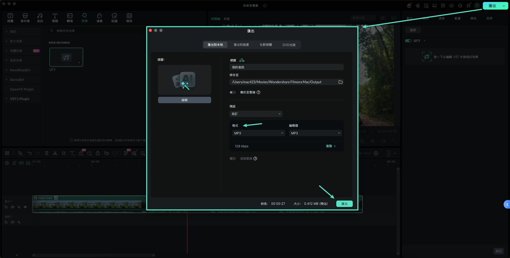Switch to the Social Media export tab
This screenshot has width=510, height=258.
pos(266,45)
